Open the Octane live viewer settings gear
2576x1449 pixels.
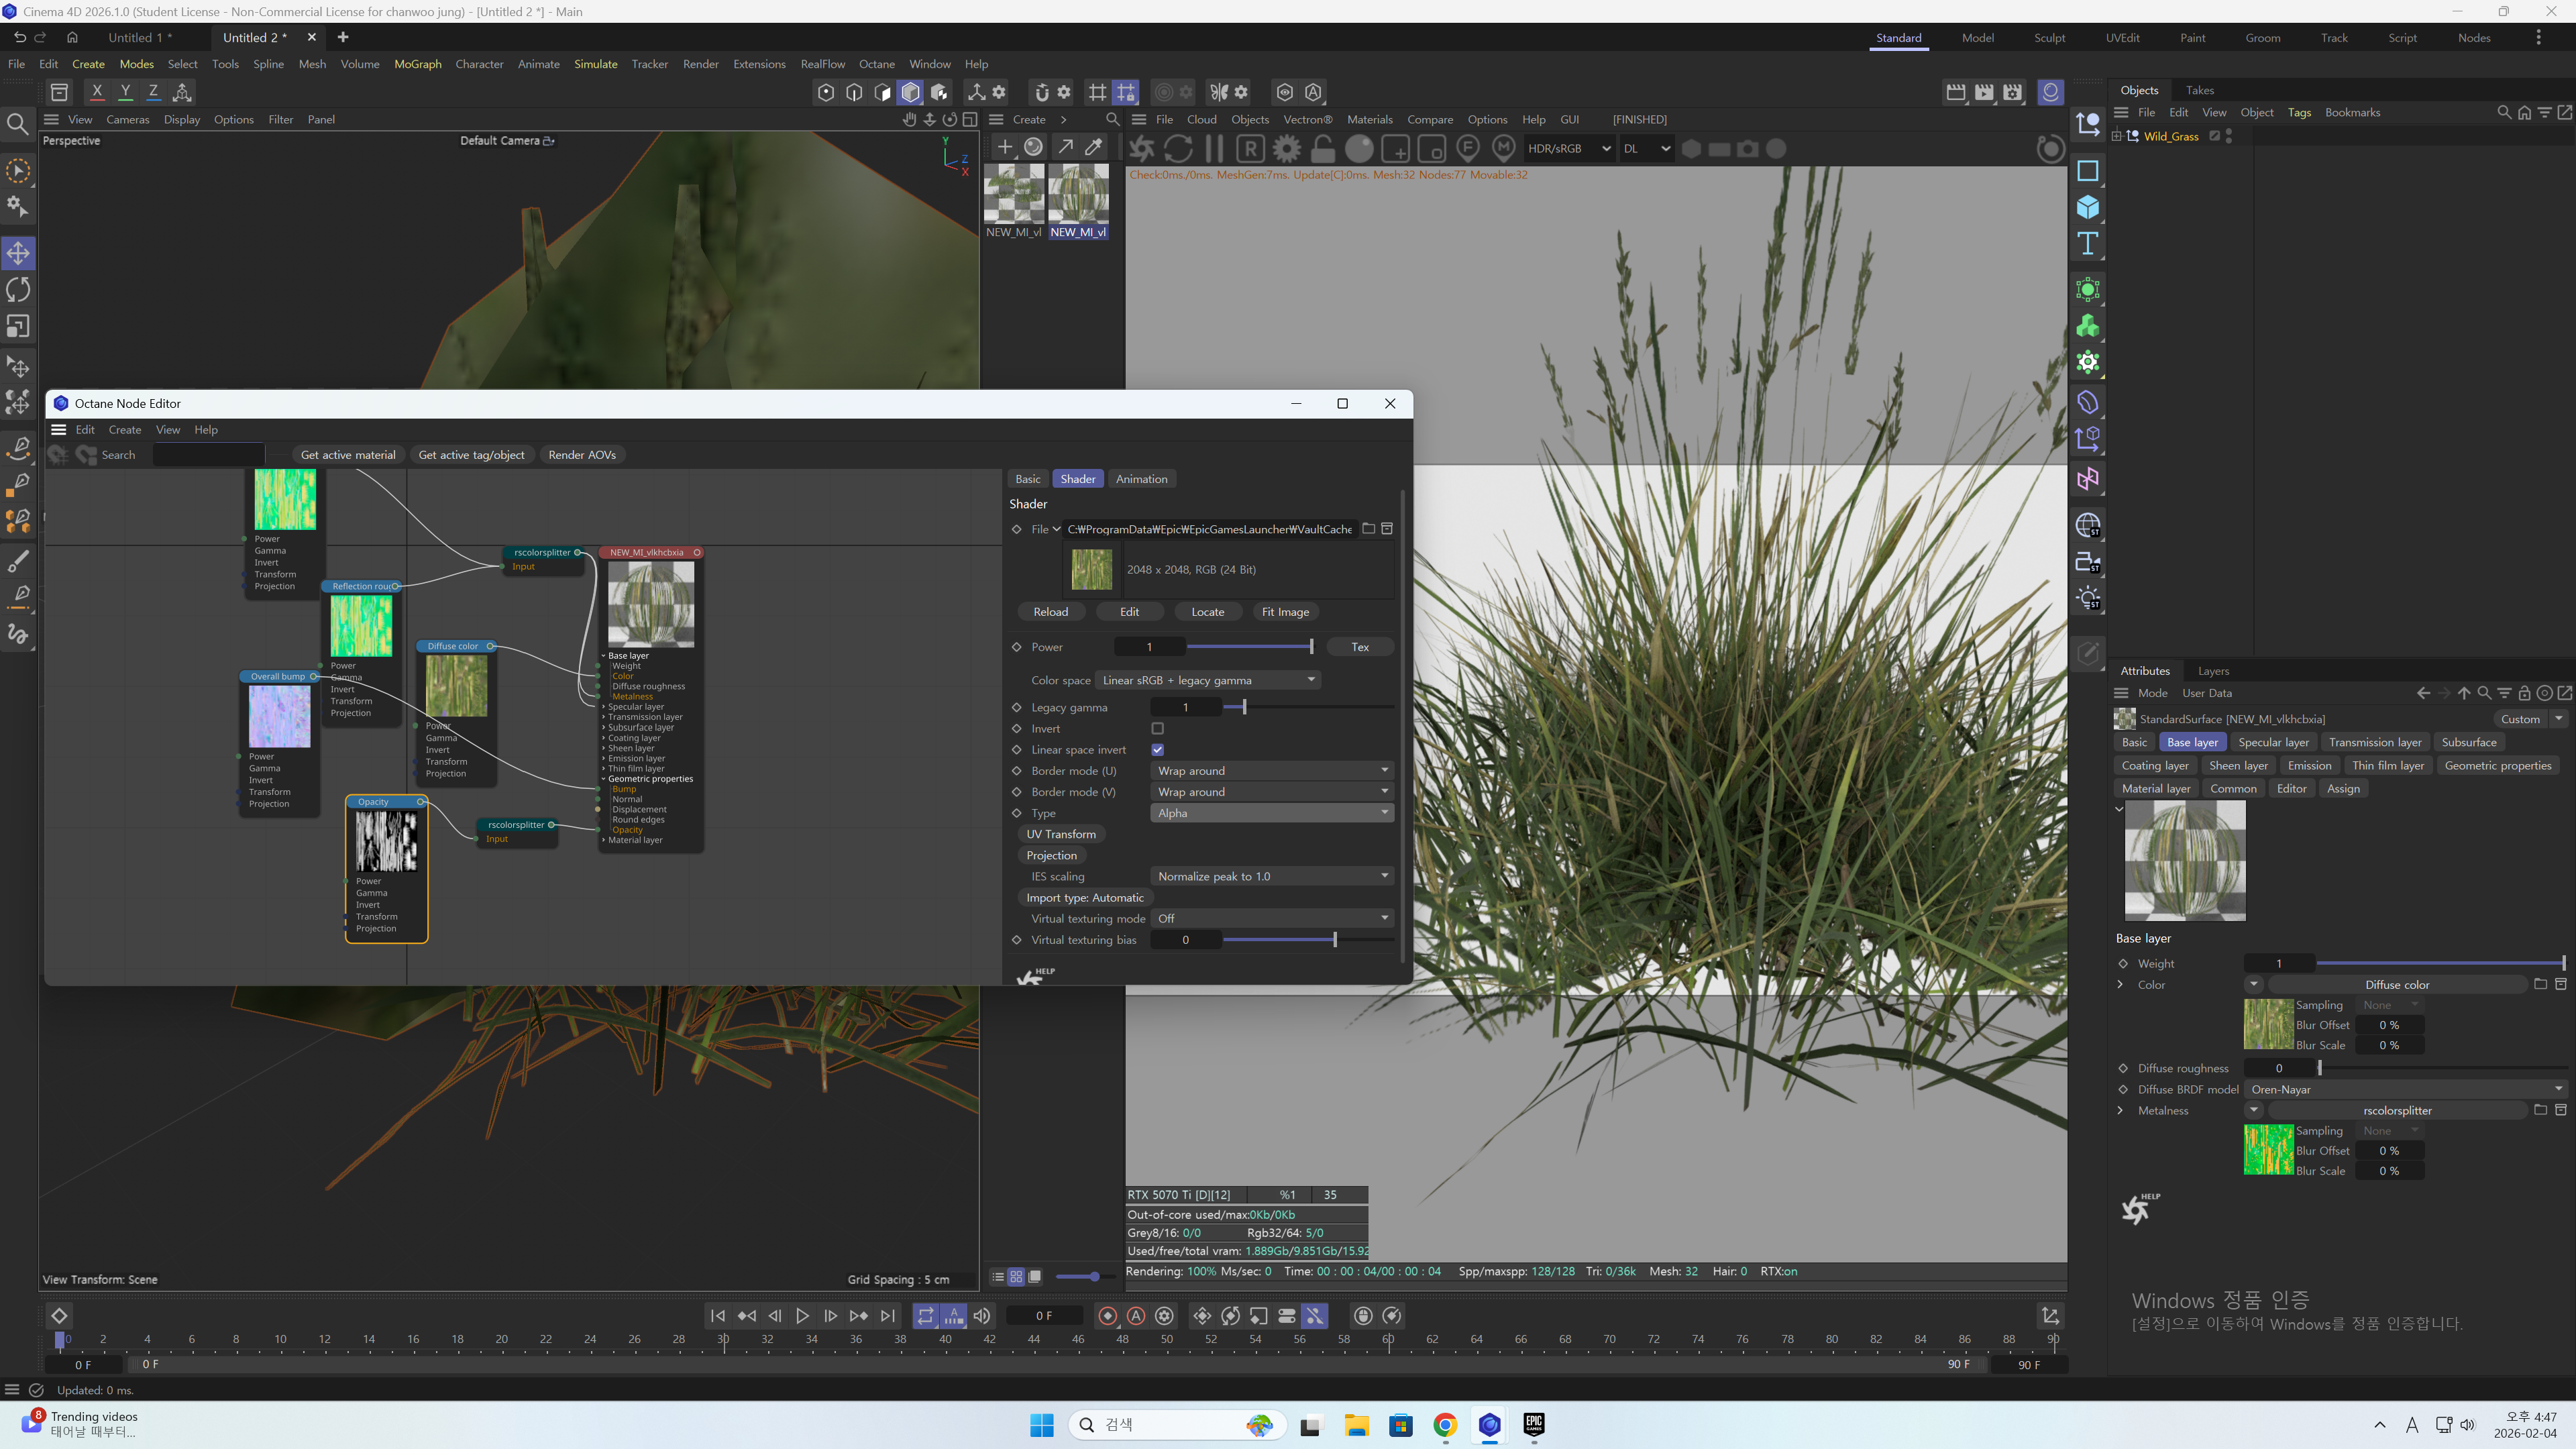pos(1286,148)
